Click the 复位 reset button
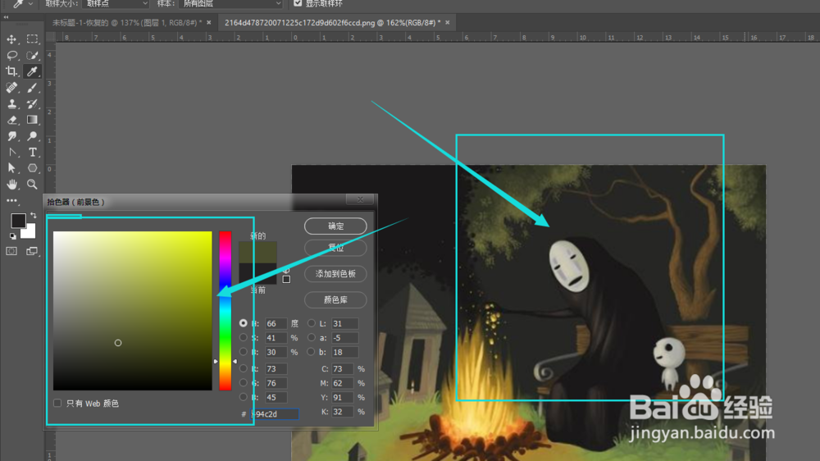This screenshot has height=461, width=820. point(335,248)
